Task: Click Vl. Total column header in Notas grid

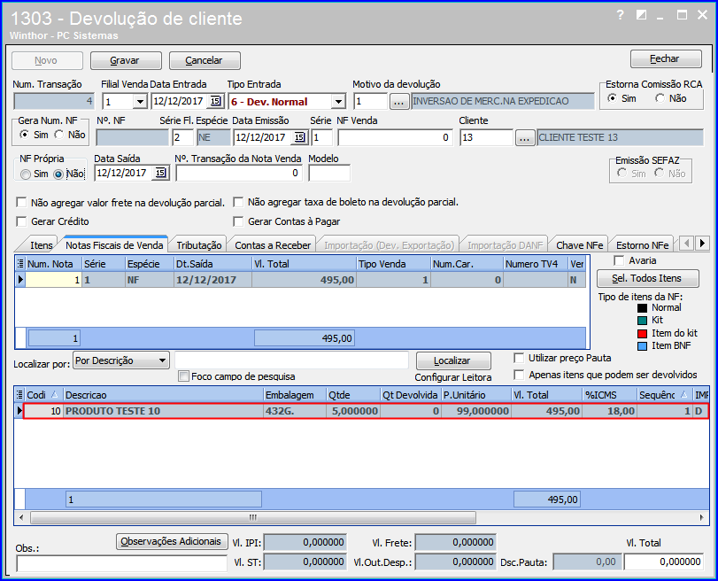Action: click(304, 264)
